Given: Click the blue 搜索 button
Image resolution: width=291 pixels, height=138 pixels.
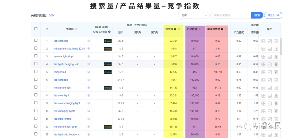Looking at the screenshot, I should [x=257, y=15].
